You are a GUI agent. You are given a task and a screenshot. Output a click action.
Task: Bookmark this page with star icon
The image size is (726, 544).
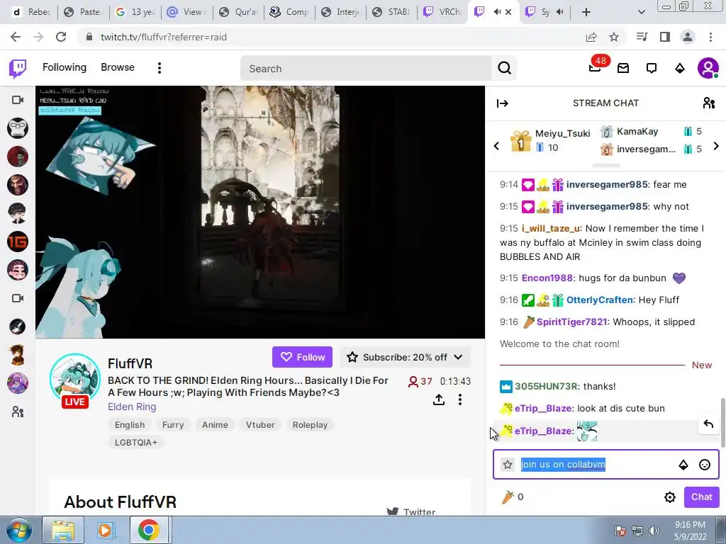pyautogui.click(x=614, y=37)
